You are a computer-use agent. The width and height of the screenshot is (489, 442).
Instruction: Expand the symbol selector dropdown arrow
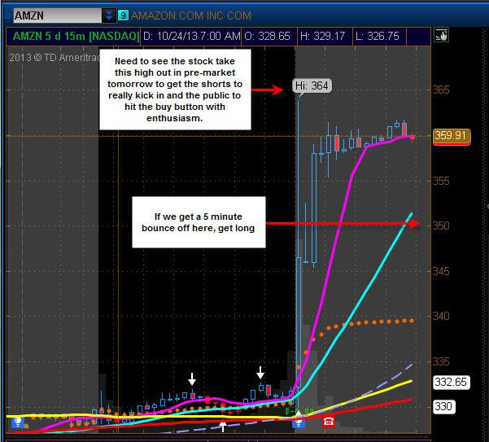[109, 15]
